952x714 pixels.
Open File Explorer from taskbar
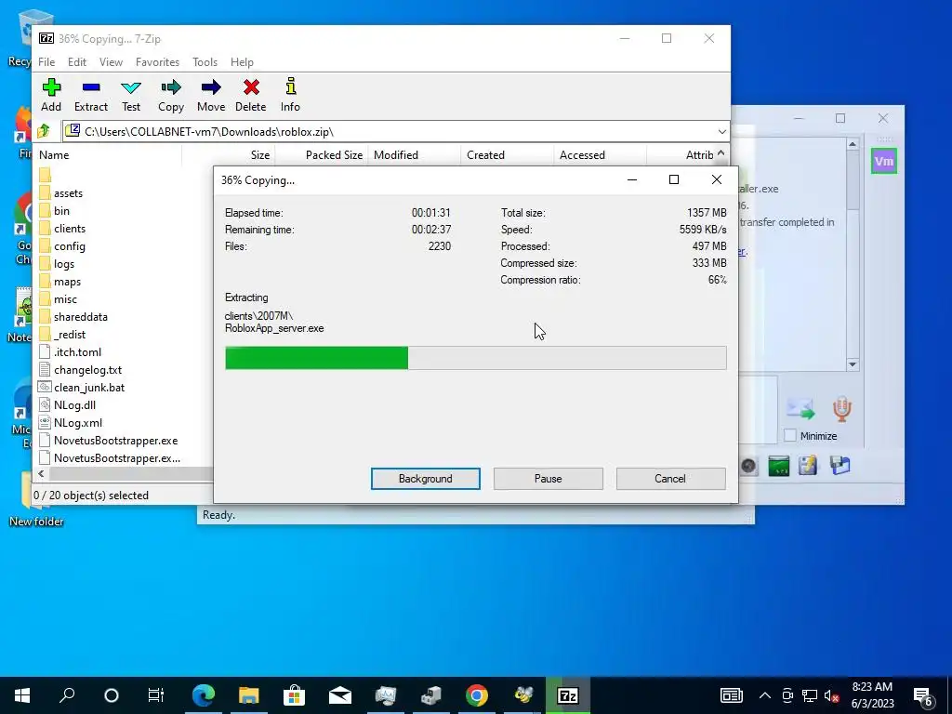coord(249,695)
